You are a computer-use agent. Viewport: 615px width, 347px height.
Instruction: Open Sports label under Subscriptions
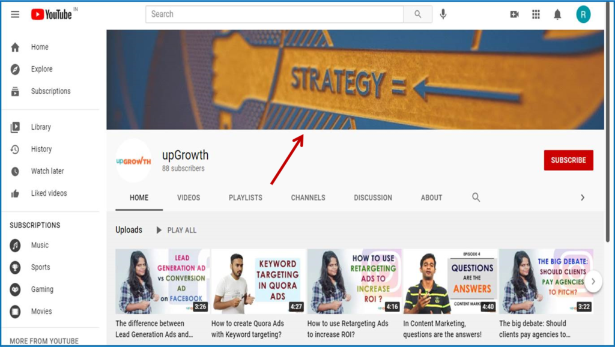tap(40, 267)
